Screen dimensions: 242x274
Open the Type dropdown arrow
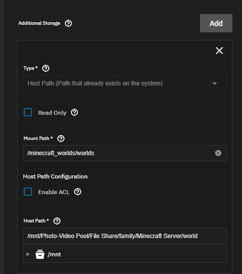tap(215, 83)
